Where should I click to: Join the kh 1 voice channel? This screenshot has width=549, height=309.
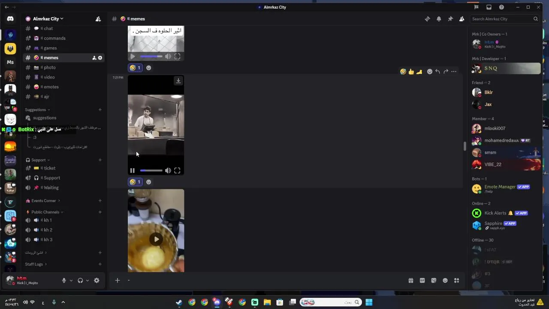pos(63,220)
